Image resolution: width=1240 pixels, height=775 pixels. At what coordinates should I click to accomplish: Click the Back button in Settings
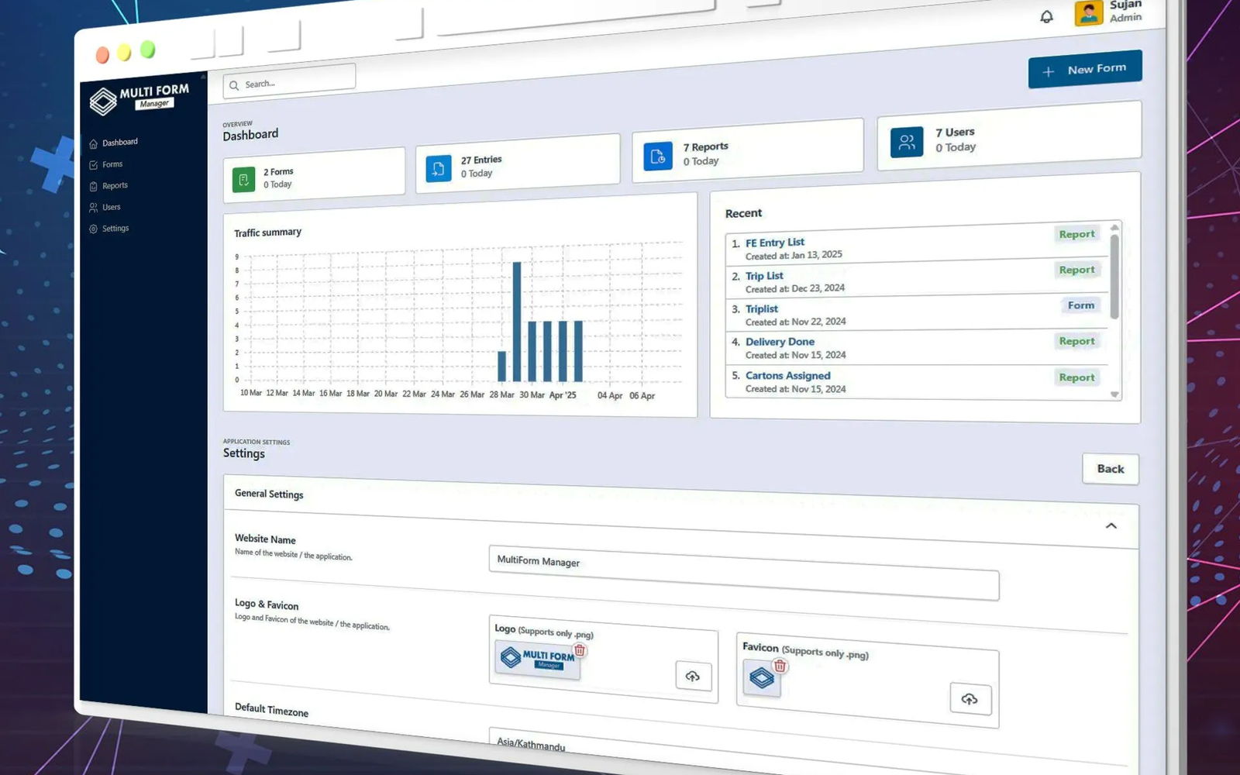click(x=1110, y=469)
